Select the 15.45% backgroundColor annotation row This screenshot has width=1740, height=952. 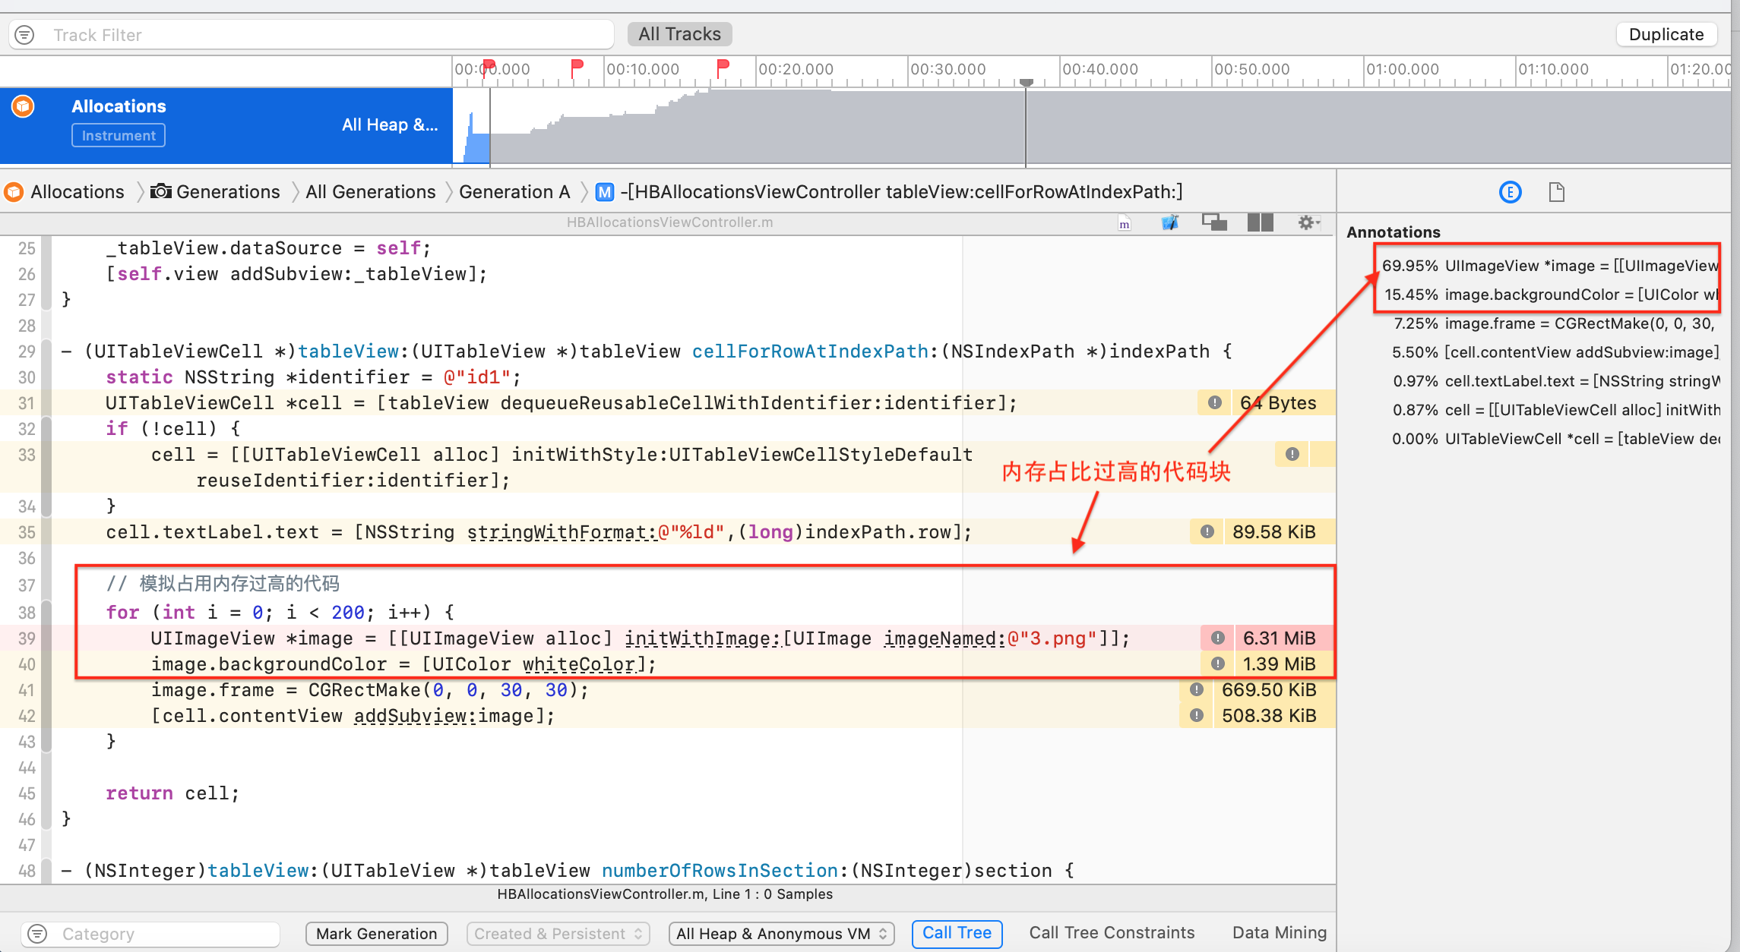coord(1550,295)
